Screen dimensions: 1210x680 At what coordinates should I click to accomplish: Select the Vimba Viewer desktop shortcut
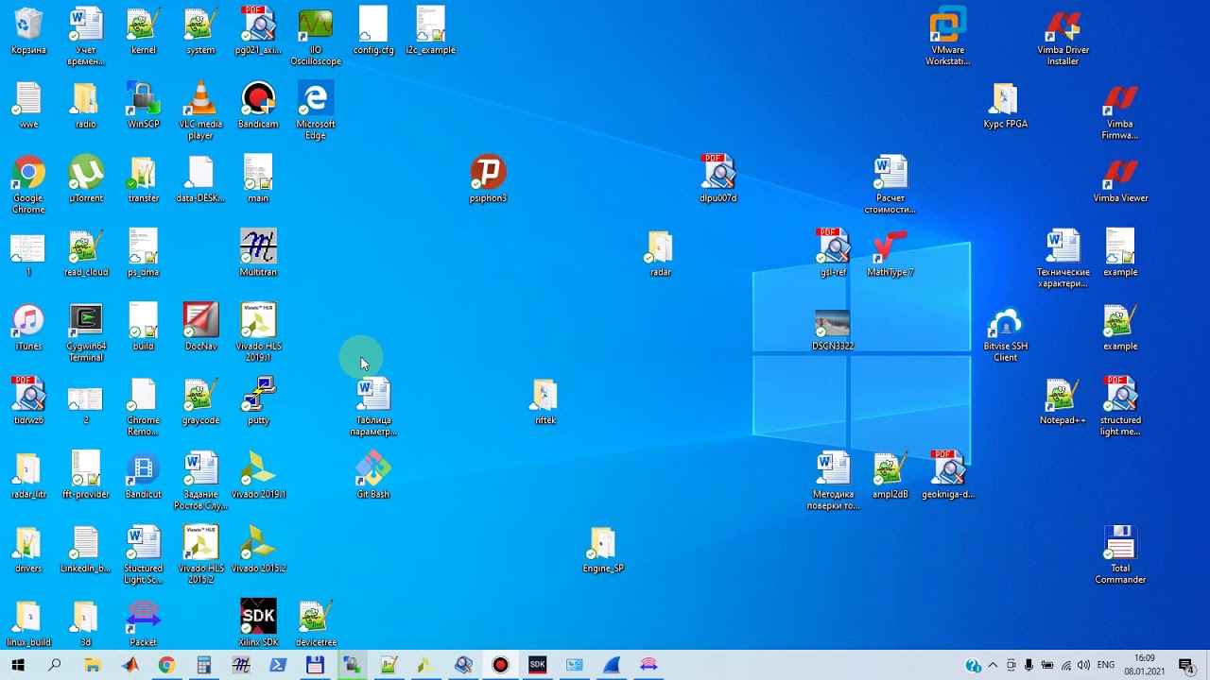tap(1120, 178)
